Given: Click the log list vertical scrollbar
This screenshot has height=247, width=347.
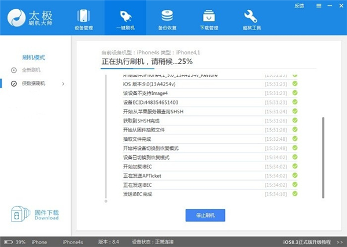Looking at the screenshot, I should pyautogui.click(x=322, y=150).
